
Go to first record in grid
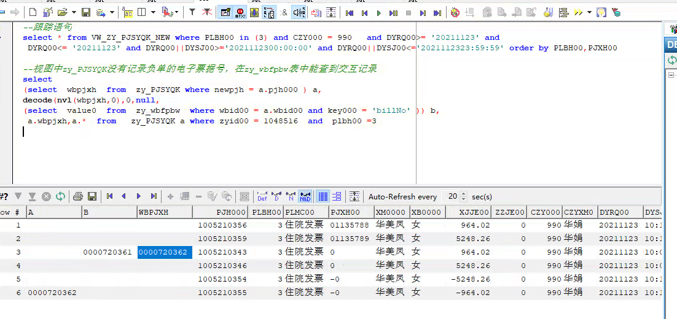[x=110, y=196]
